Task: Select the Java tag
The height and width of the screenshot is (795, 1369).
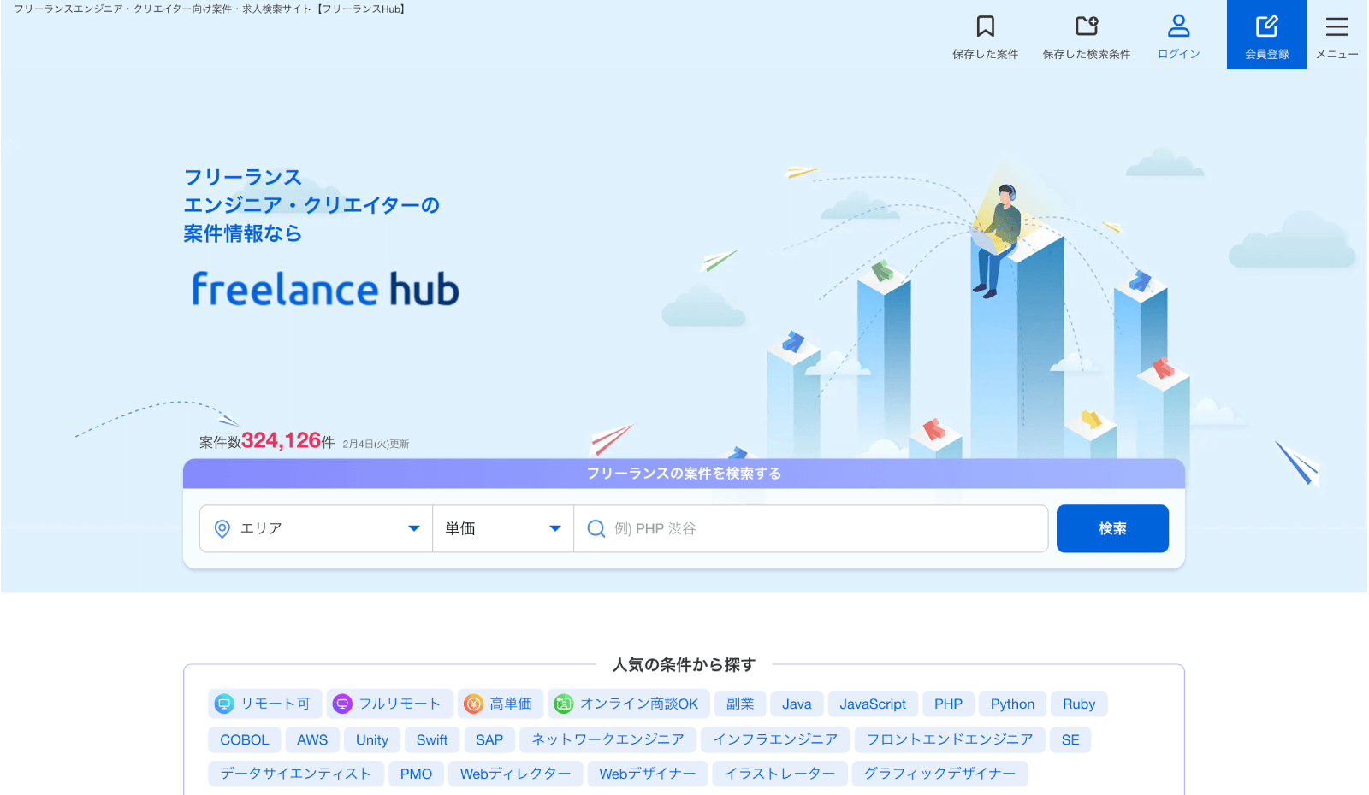Action: [x=797, y=704]
